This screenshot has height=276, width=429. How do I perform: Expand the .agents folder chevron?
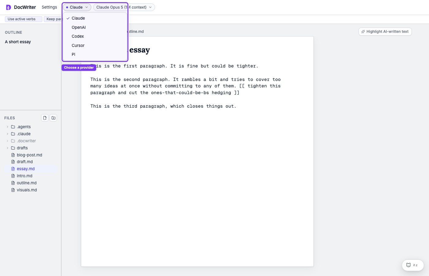(7, 127)
